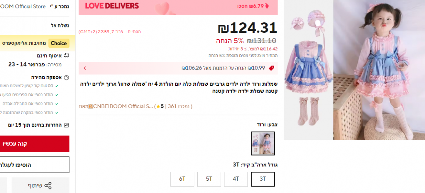Viewport: 425px width, 193px height.
Task: Click the red Buy Now button
Action: pyautogui.click(x=35, y=144)
